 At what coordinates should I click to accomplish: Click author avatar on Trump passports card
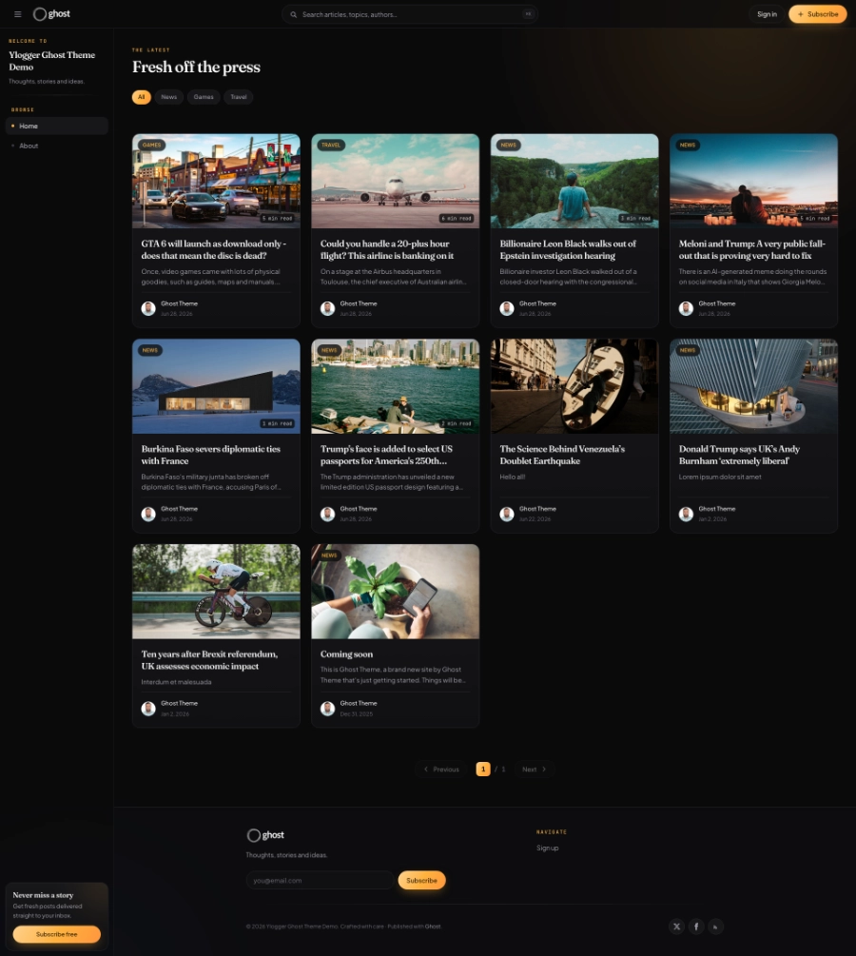327,514
